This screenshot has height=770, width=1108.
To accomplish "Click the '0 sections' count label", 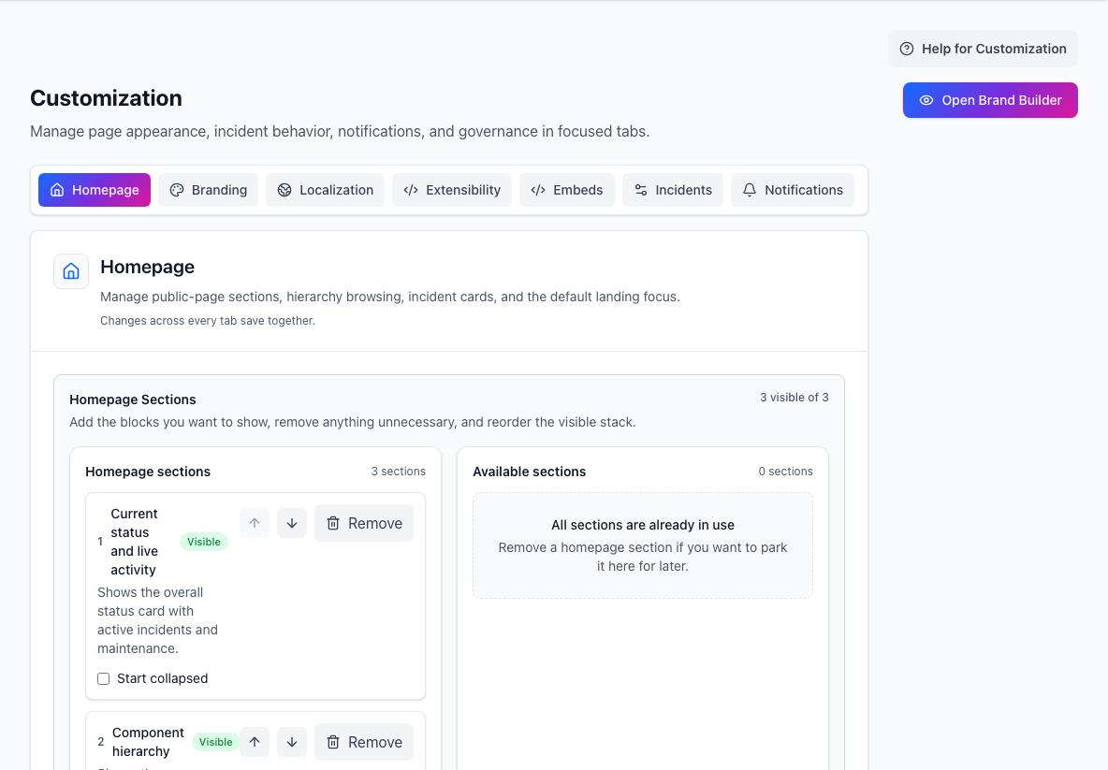I will pyautogui.click(x=786, y=472).
